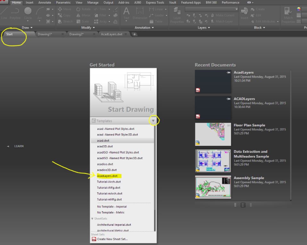Click the Rotate tool
The width and height of the screenshot is (307, 245).
point(83,9)
